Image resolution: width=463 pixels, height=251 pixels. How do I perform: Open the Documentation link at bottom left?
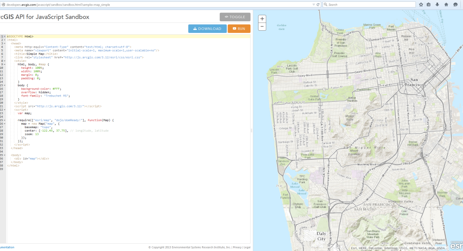click(7, 248)
